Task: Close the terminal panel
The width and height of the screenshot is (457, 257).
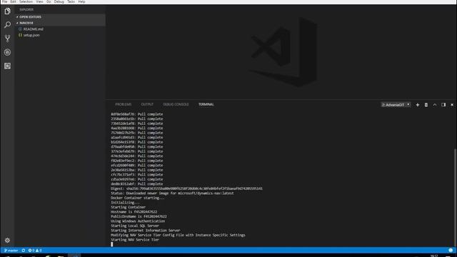Action: click(452, 105)
